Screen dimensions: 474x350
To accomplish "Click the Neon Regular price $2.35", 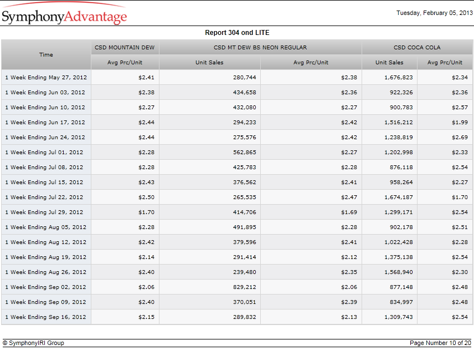I will coord(349,272).
